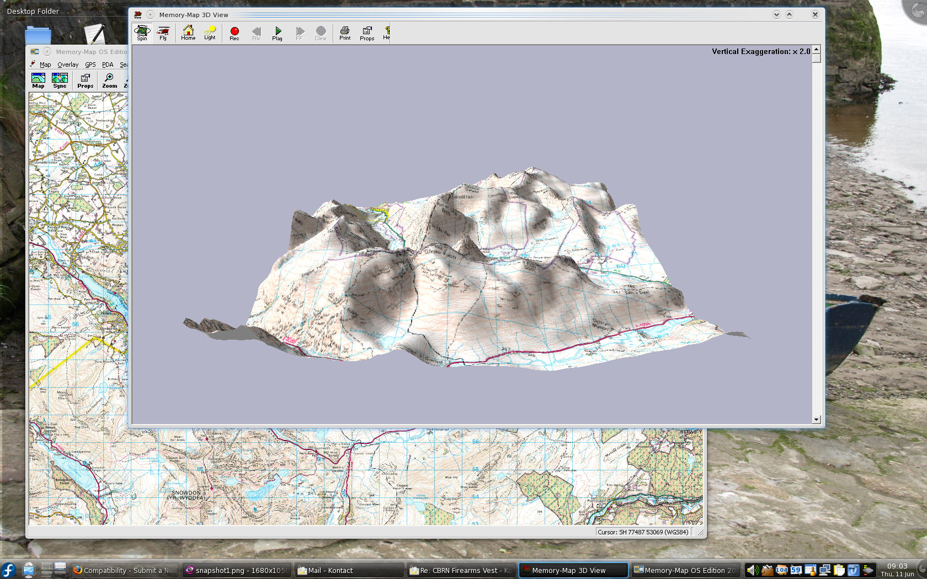Open 3D View Props settings
The image size is (927, 579).
point(367,33)
